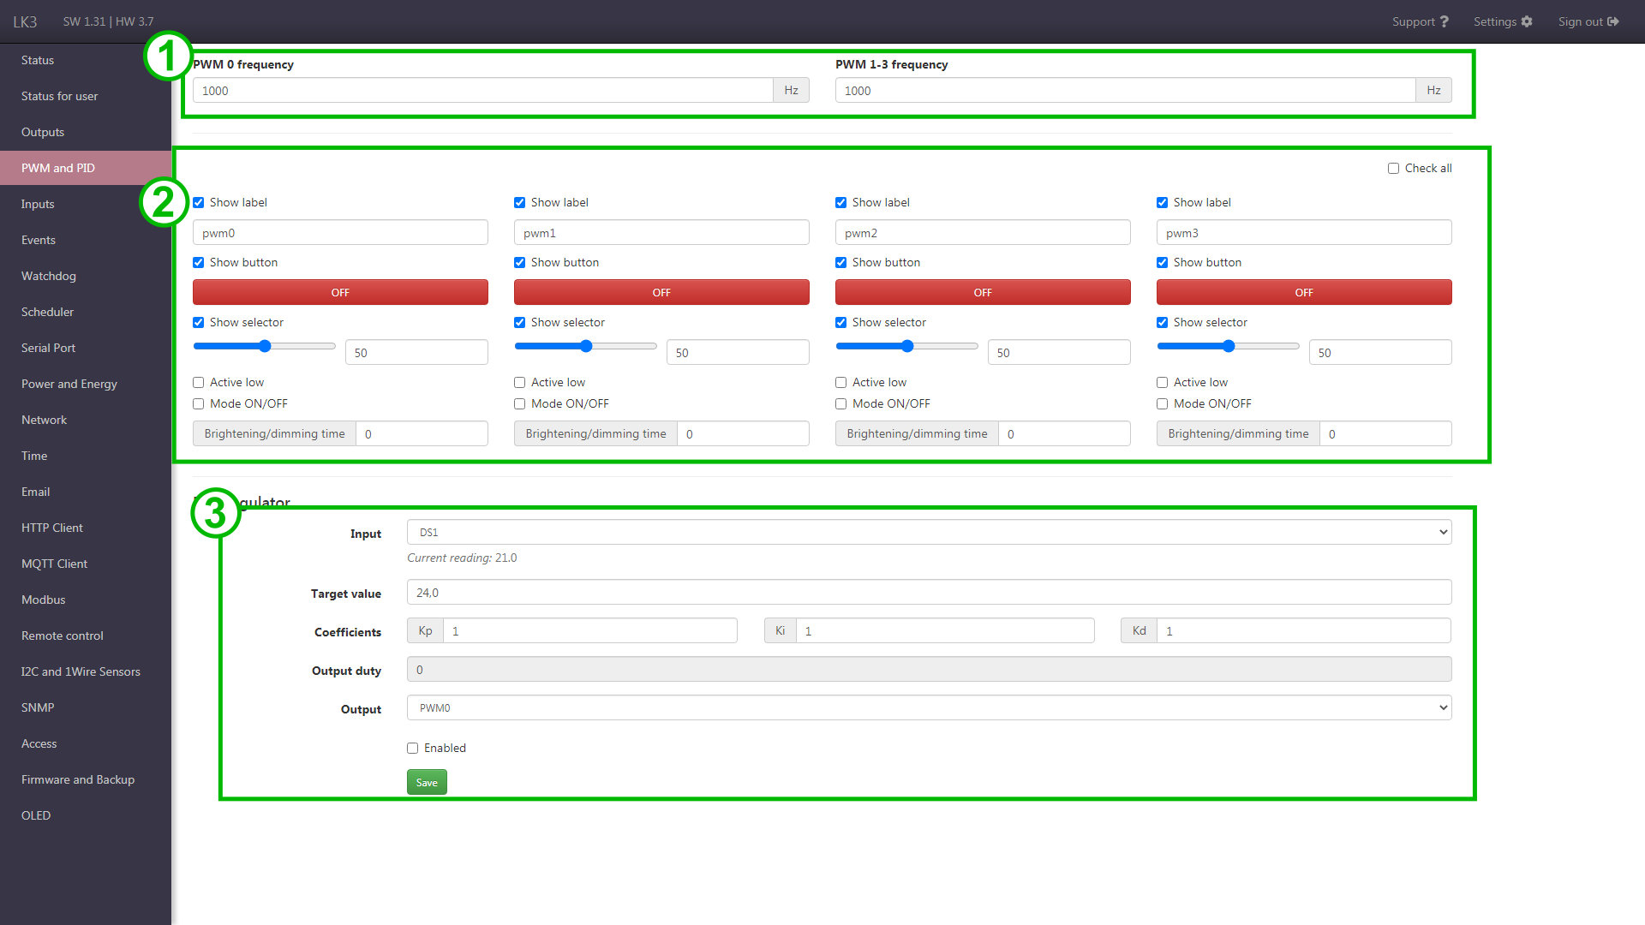Open Scheduler page
Screen dimensions: 1645x925
point(86,312)
